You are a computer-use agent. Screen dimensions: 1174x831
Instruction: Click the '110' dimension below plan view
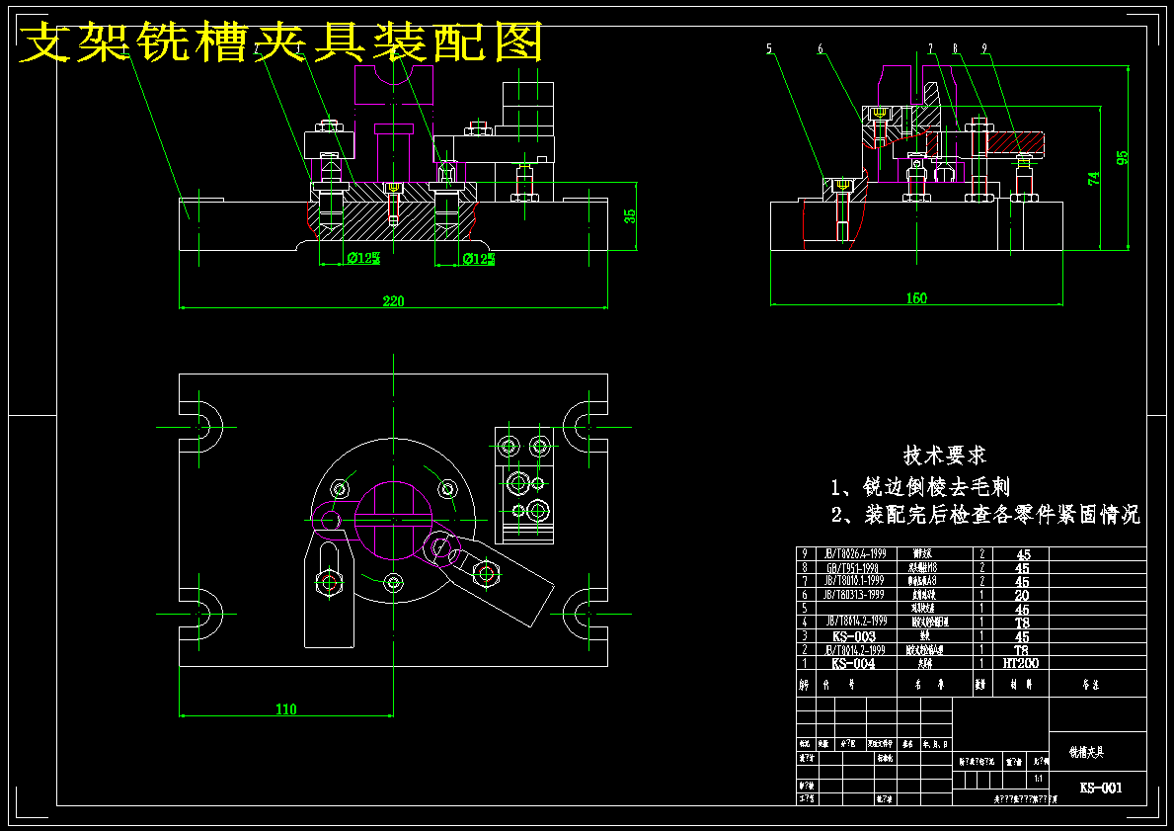pyautogui.click(x=286, y=708)
